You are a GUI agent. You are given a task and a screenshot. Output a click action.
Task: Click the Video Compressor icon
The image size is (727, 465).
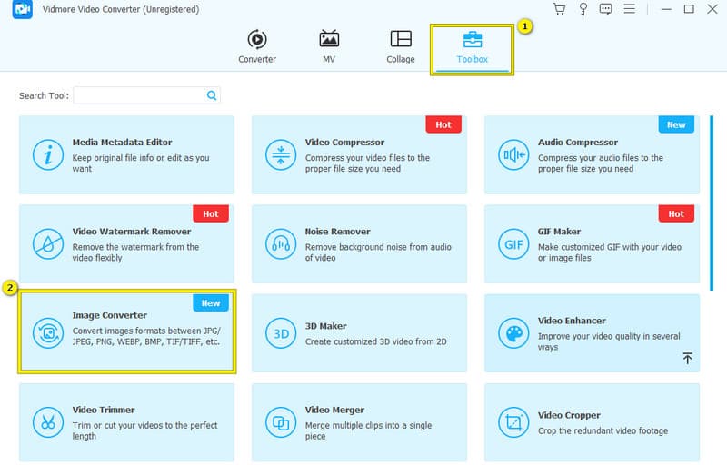click(x=280, y=154)
